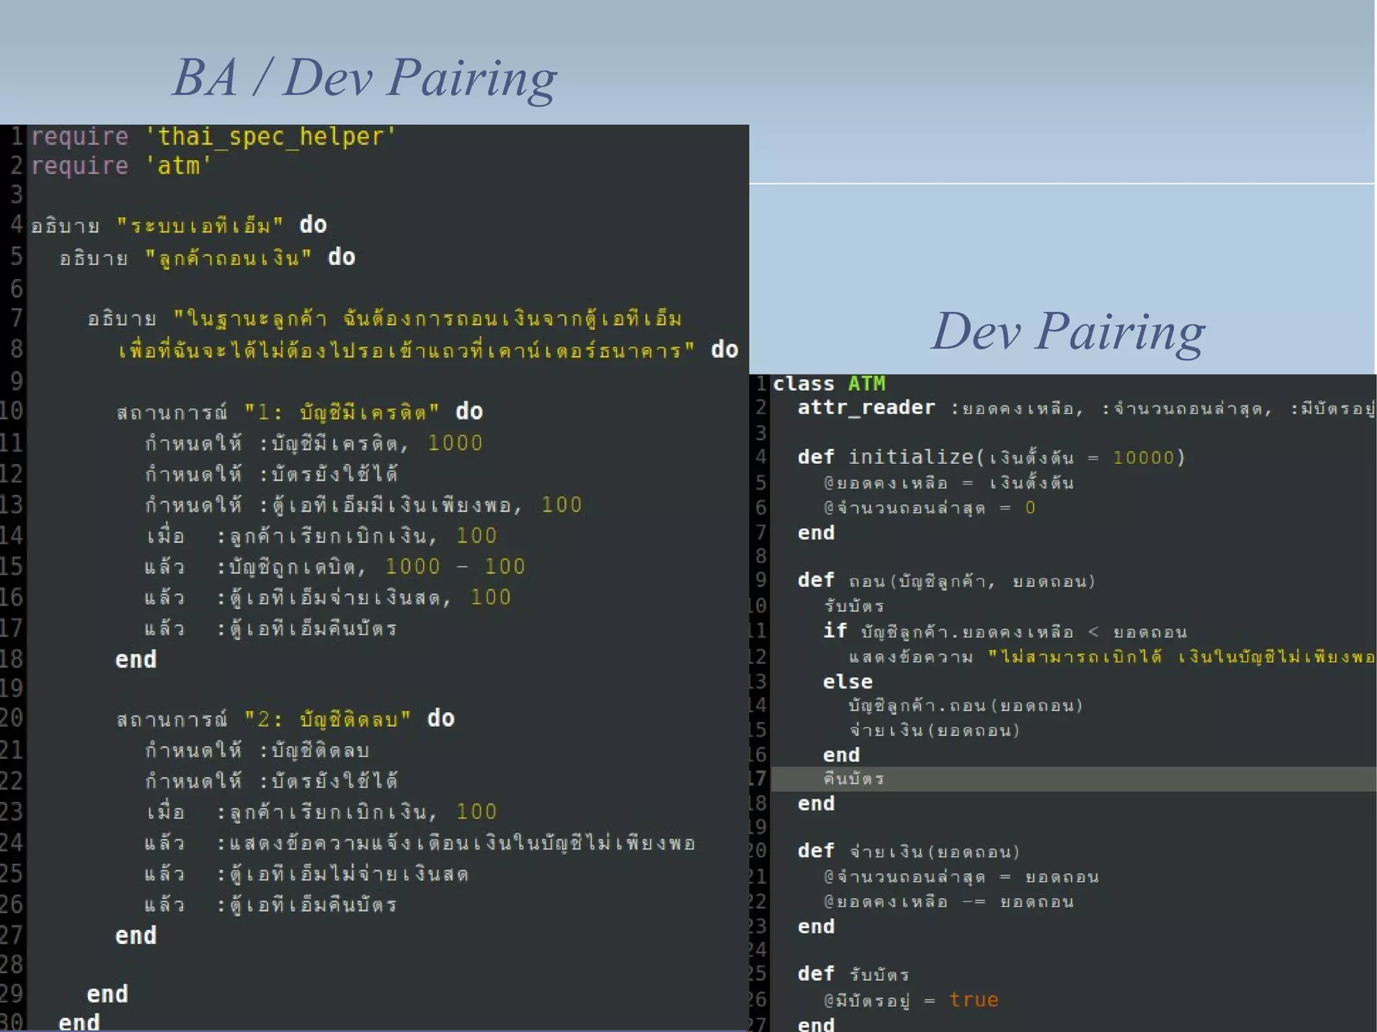This screenshot has height=1032, width=1377.
Task: Click 'def จ่ายเงิน(ยอดถอน)' on line 20 of right code
Action: [910, 852]
